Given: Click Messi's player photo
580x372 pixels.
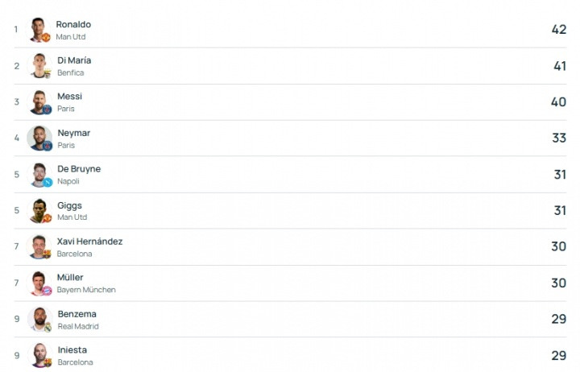Looking at the screenshot, I should 39,102.
